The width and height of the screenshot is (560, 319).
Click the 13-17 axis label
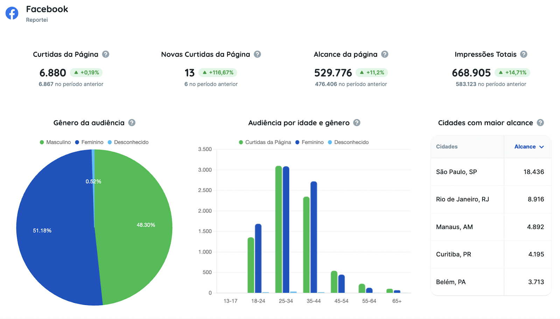click(230, 301)
